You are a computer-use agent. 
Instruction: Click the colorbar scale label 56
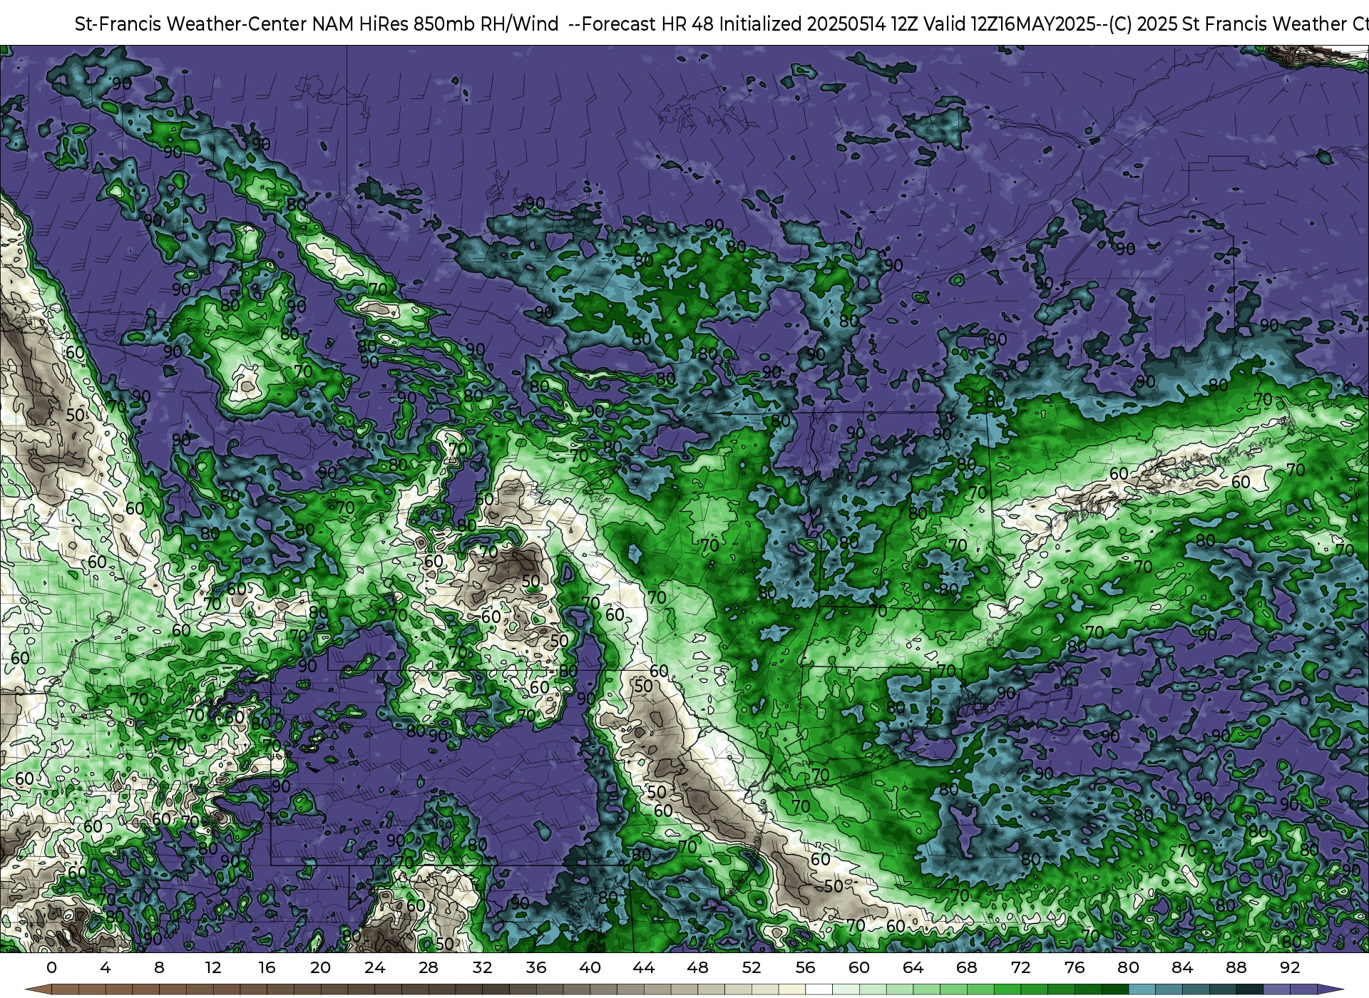point(805,967)
